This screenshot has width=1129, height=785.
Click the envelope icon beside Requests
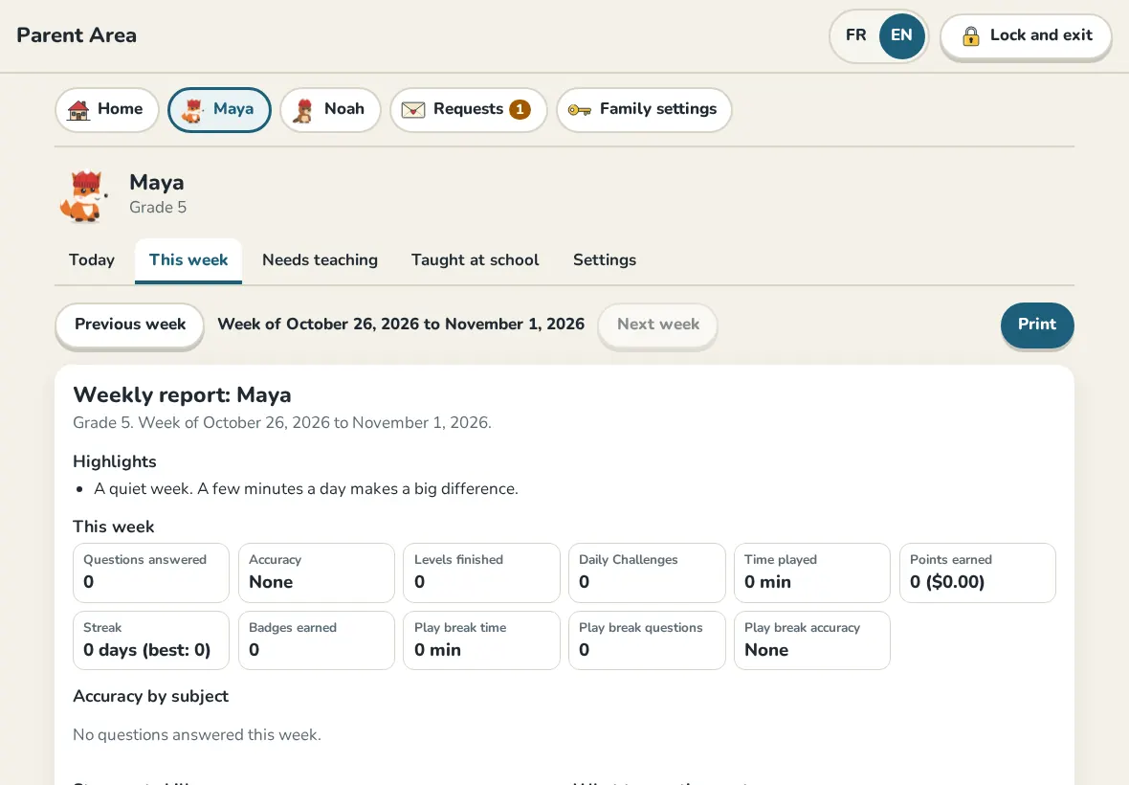[x=413, y=109]
